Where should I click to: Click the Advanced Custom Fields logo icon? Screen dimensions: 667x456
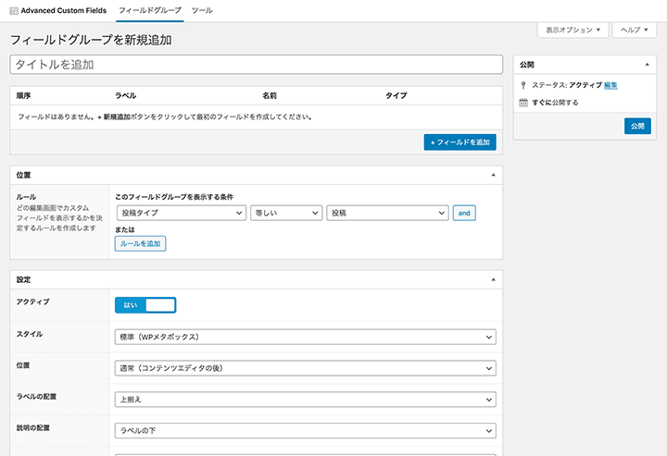pyautogui.click(x=14, y=10)
